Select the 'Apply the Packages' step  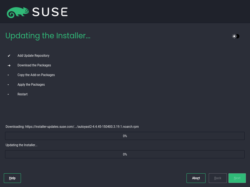coord(31,84)
